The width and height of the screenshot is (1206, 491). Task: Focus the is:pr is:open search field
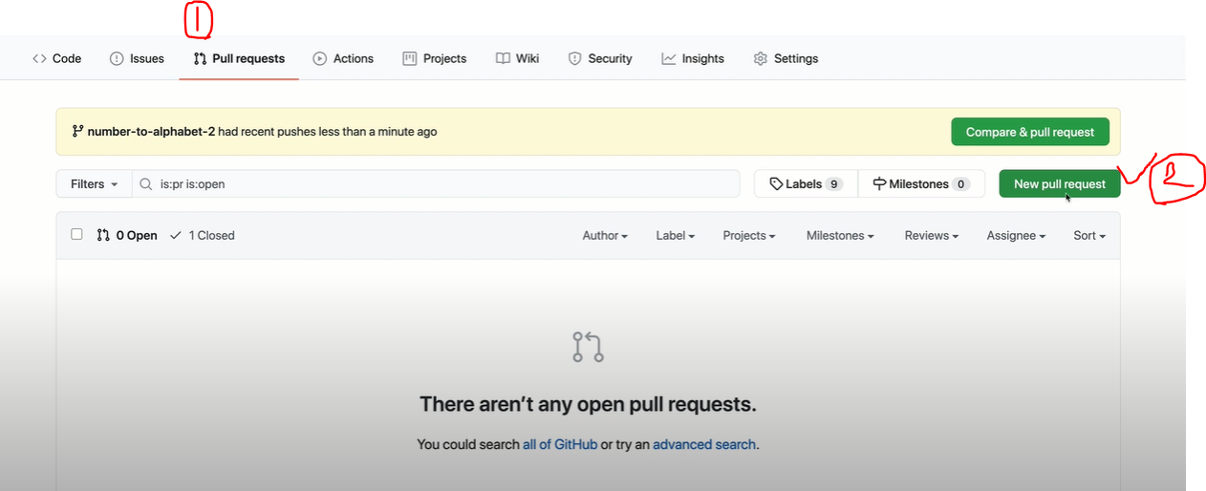[436, 183]
